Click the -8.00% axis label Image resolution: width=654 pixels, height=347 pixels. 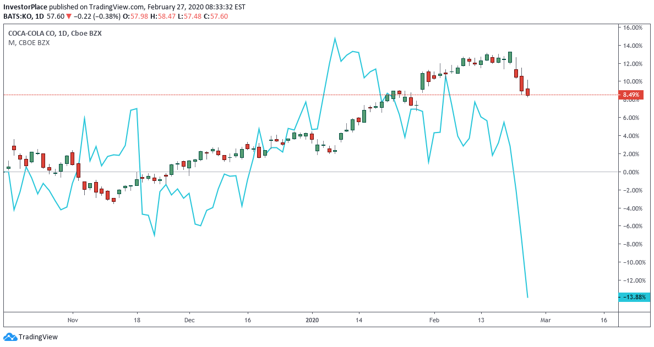click(633, 244)
